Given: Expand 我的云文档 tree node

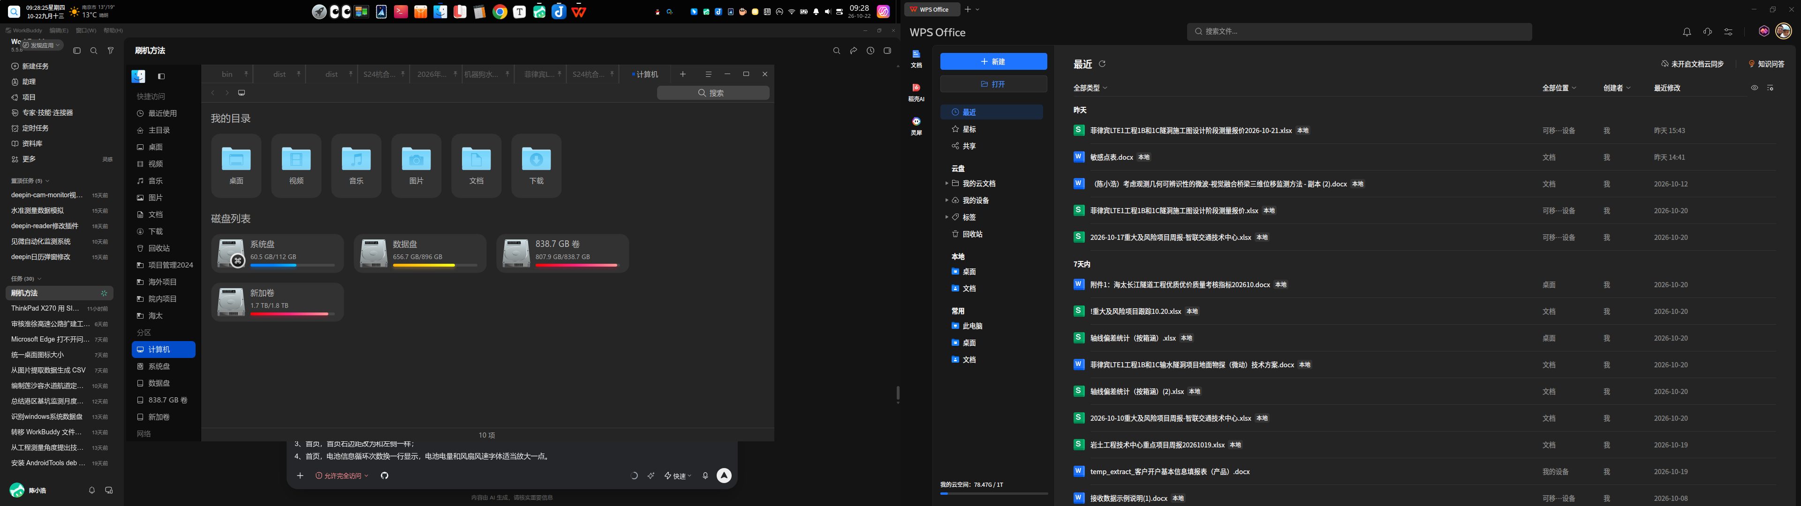Looking at the screenshot, I should (946, 184).
